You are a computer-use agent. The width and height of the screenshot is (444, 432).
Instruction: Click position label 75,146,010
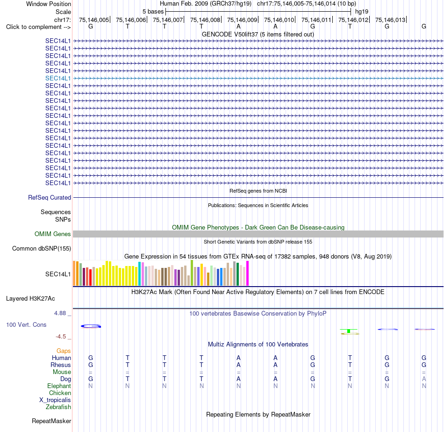[279, 20]
